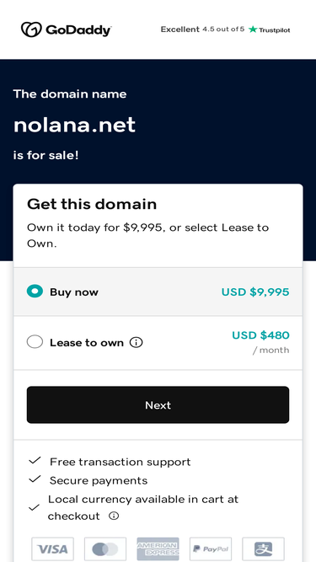
Task: Select the Lease to own radio button
Action: (x=35, y=342)
